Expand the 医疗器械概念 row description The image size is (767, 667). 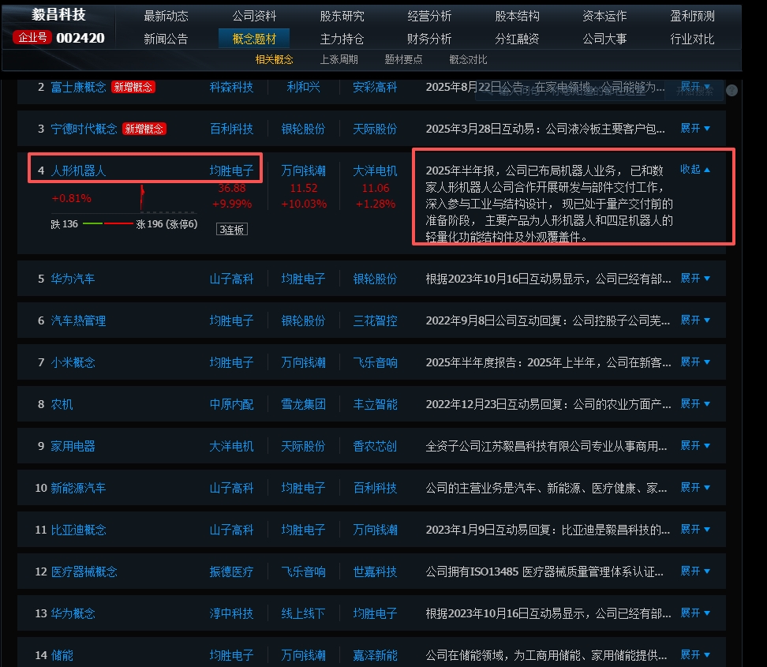(x=695, y=571)
